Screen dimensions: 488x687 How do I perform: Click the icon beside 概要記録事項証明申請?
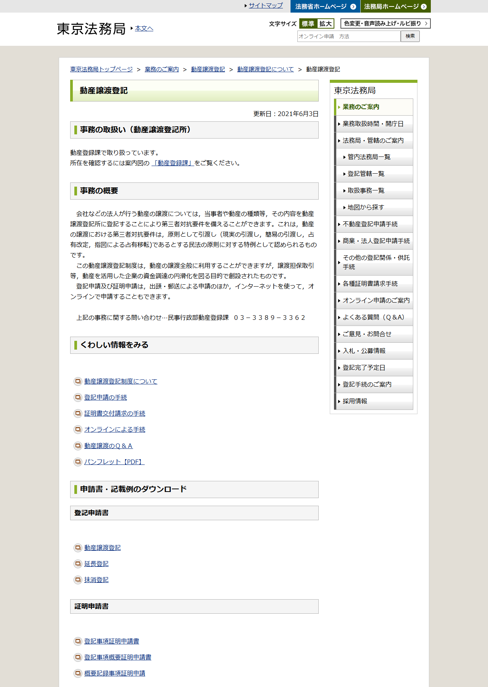coord(78,673)
